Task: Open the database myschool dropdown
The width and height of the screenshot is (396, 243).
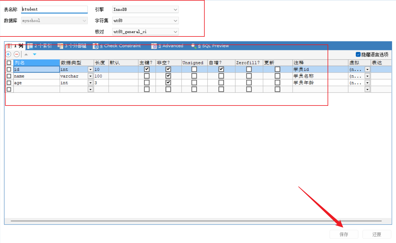Action: 54,21
